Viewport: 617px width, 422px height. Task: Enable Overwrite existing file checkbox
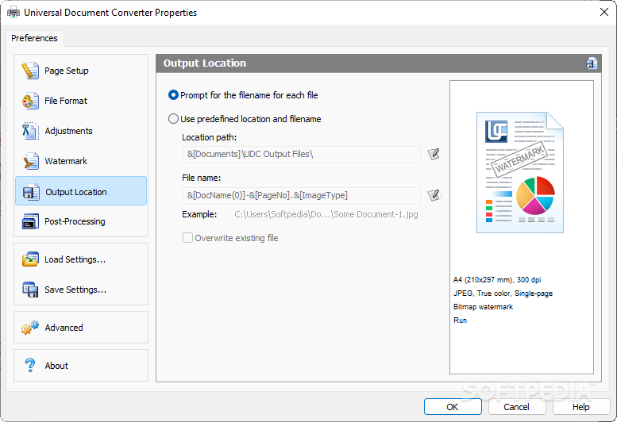[230, 238]
